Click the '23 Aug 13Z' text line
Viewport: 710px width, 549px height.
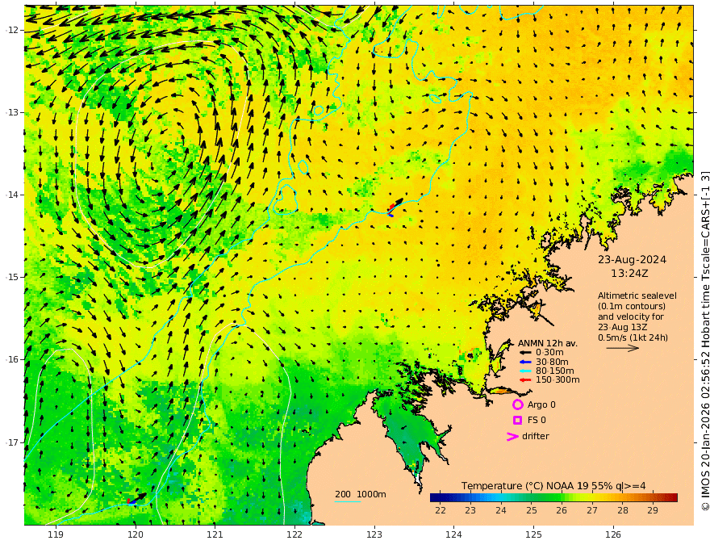tap(623, 327)
